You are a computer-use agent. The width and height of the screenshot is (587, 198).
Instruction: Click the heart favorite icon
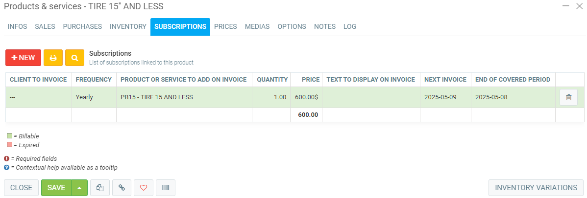(144, 188)
